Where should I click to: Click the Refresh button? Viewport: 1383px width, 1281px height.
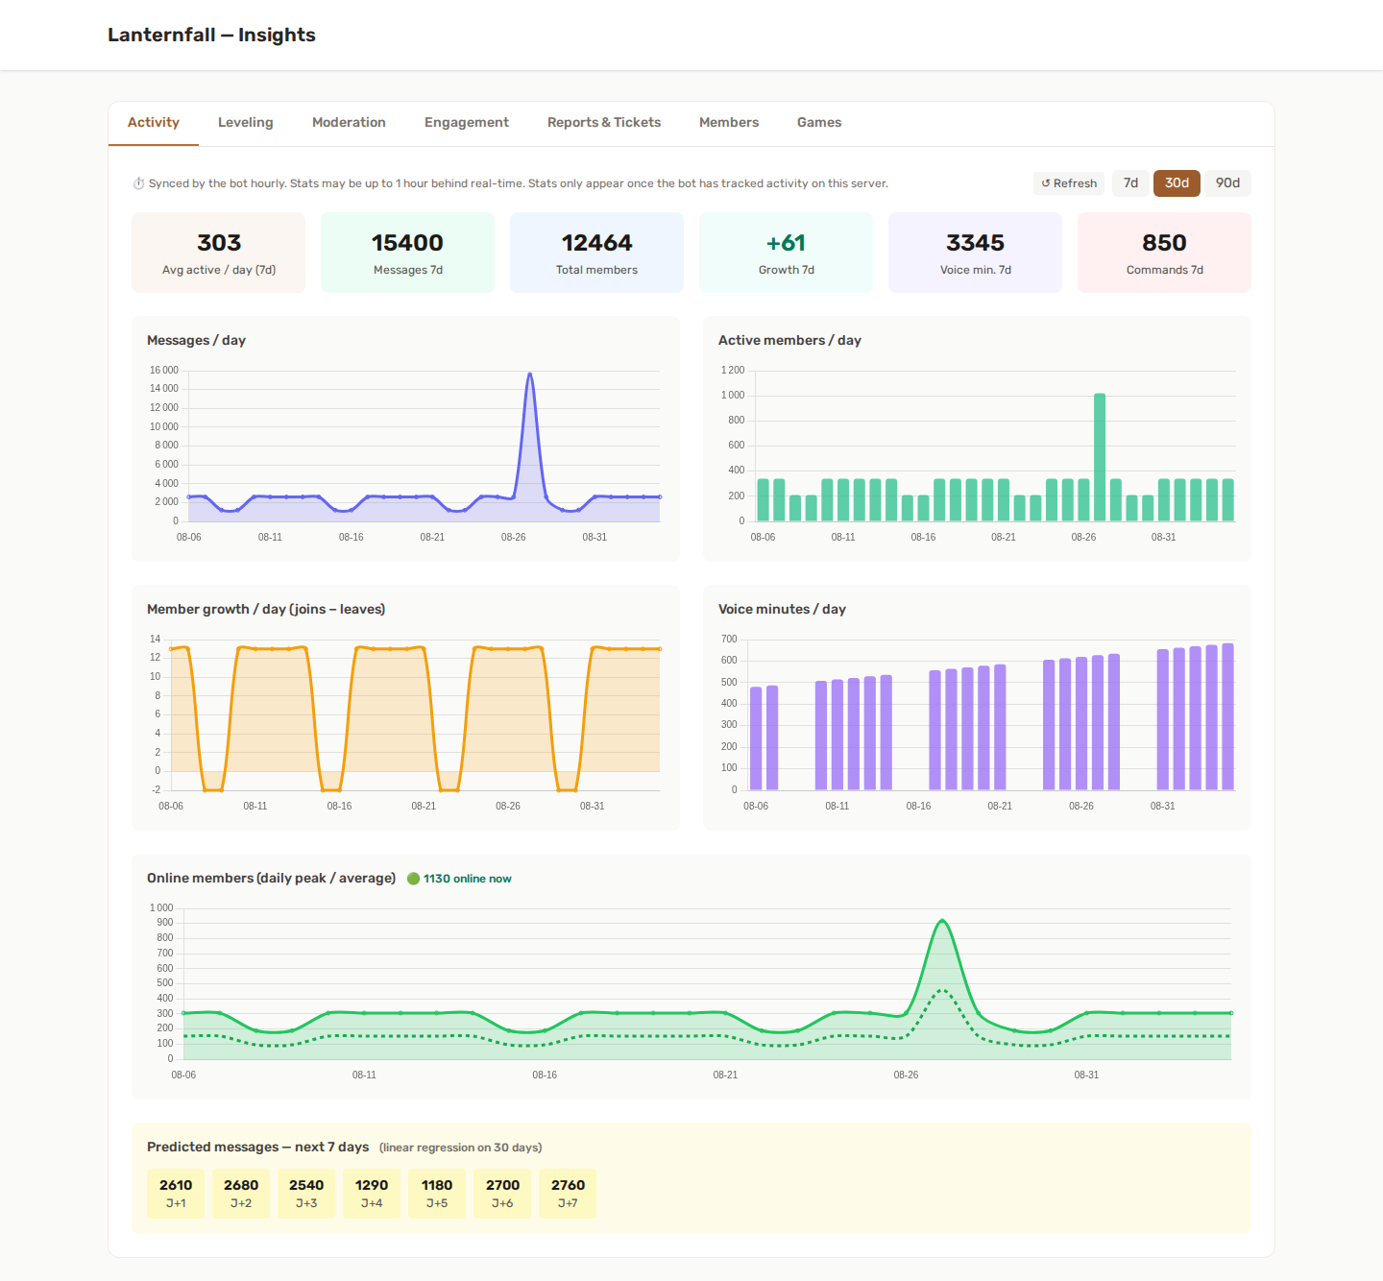tap(1069, 183)
